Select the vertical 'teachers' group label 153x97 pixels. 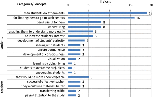2,87
